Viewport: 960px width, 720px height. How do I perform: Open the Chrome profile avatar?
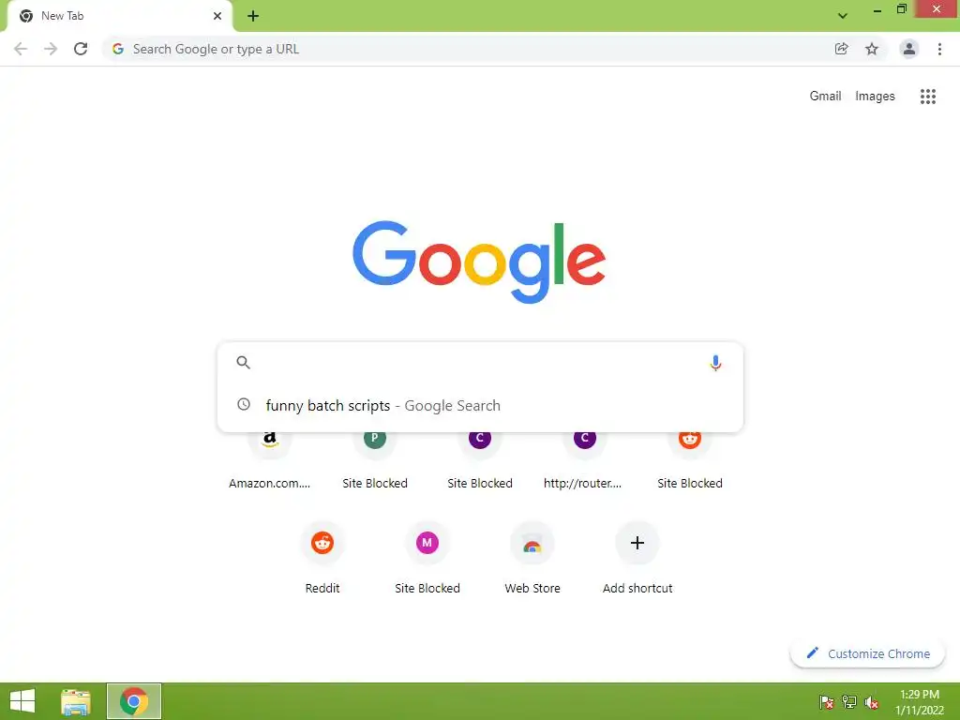pyautogui.click(x=909, y=49)
